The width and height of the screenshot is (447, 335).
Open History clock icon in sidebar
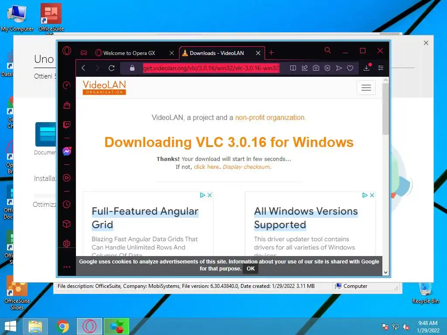tap(67, 204)
